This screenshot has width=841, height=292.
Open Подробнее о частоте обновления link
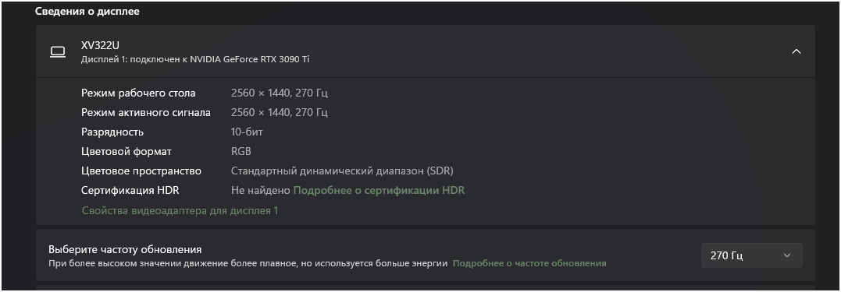(529, 263)
